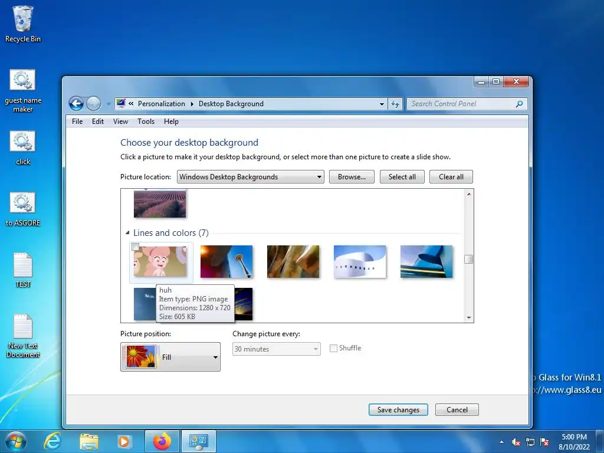Click the Desktop Background breadcrumb item

(x=231, y=104)
